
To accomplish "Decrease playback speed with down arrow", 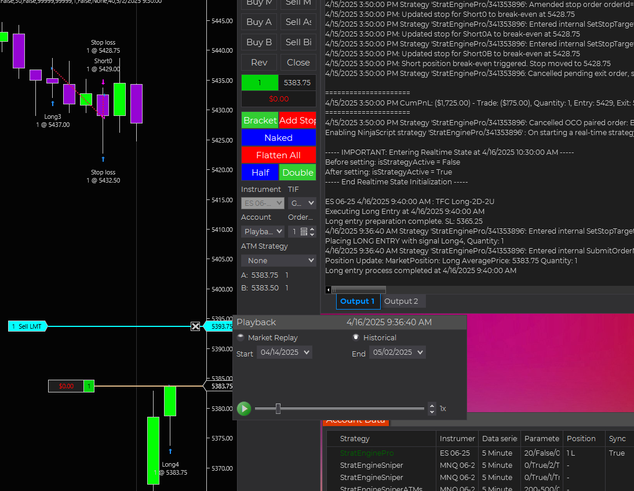I will coord(432,412).
